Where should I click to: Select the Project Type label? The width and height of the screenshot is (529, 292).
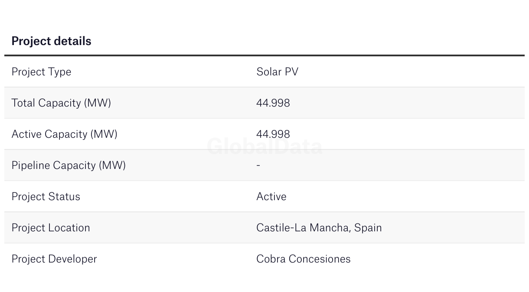(x=41, y=72)
